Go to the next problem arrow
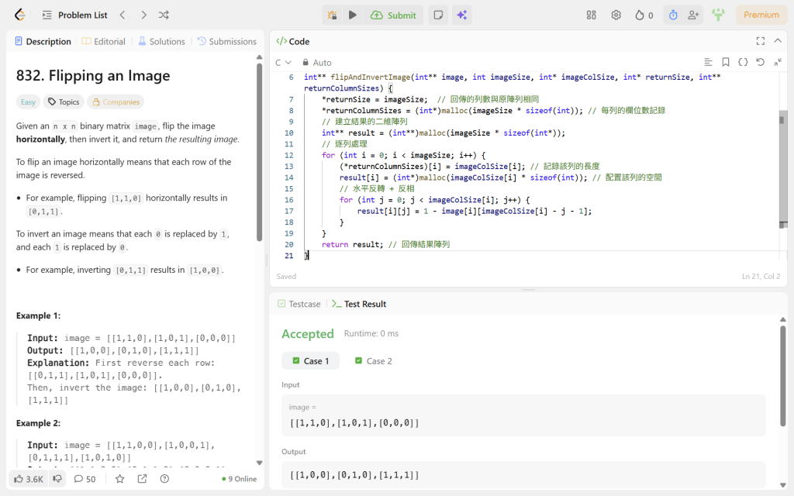The image size is (794, 496). (143, 15)
